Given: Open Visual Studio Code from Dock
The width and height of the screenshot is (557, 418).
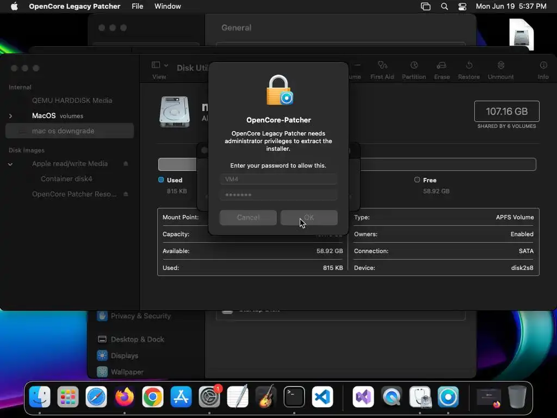Looking at the screenshot, I should pyautogui.click(x=323, y=397).
